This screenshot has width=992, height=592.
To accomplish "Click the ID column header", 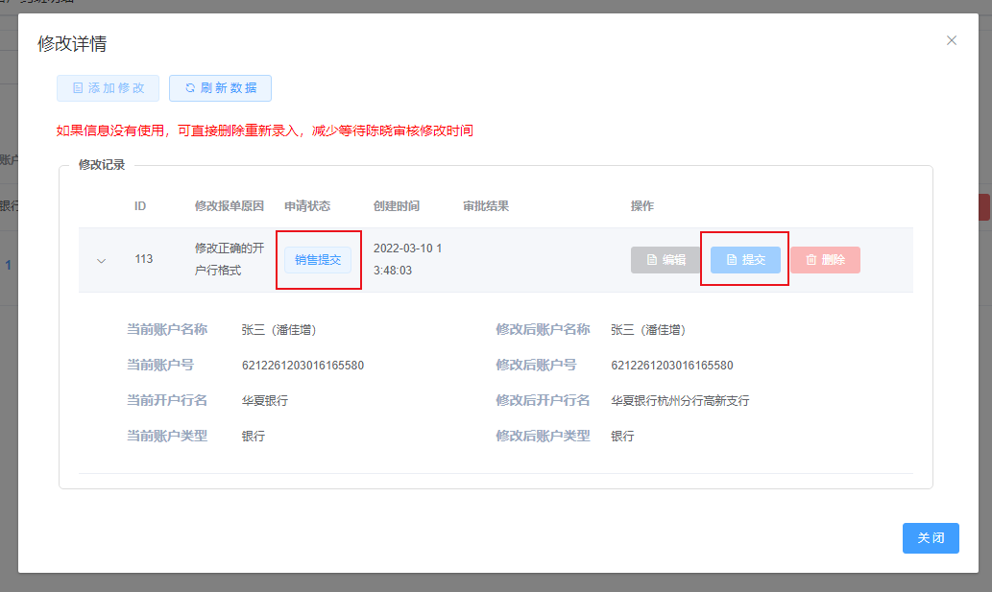I will click(140, 206).
